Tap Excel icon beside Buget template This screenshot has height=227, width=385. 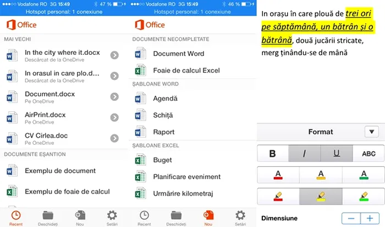140,160
